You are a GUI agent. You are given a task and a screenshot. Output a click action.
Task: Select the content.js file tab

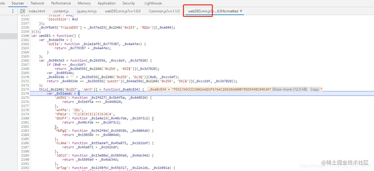click(x=61, y=11)
